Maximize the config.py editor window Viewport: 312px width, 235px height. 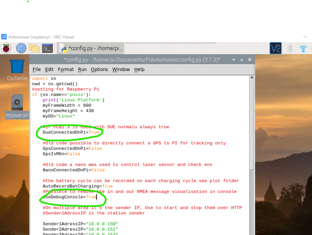point(241,60)
